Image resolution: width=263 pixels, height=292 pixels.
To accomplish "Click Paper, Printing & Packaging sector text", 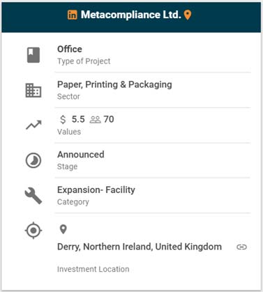I will [114, 84].
